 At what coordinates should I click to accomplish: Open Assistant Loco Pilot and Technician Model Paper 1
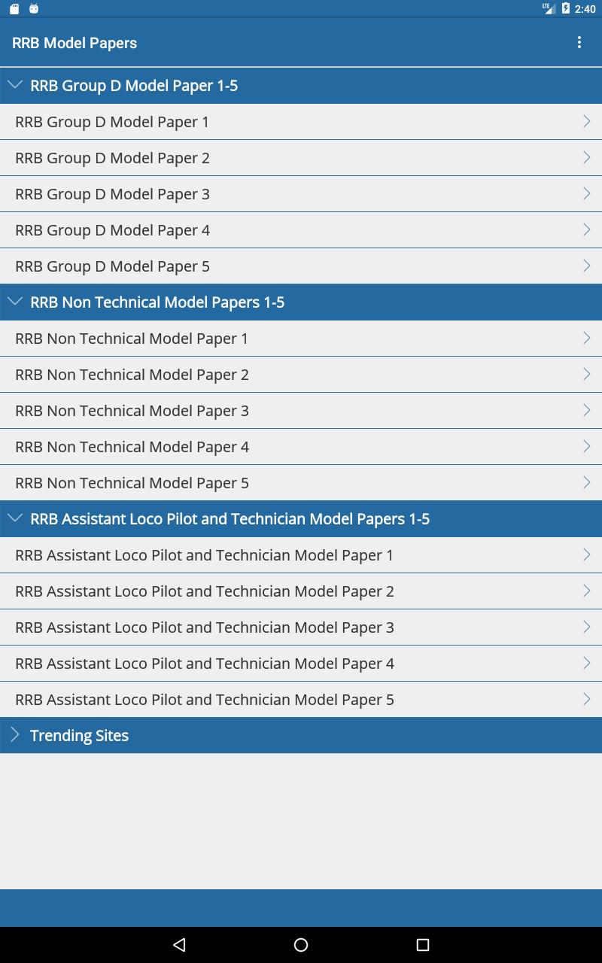tap(301, 555)
